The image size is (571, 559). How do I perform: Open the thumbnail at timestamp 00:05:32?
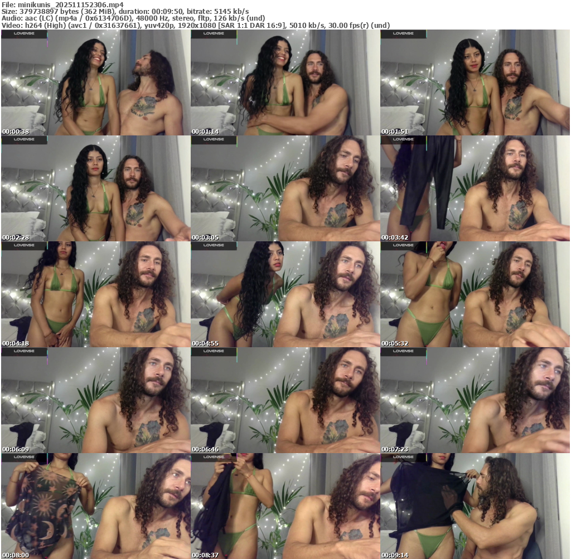coord(475,294)
